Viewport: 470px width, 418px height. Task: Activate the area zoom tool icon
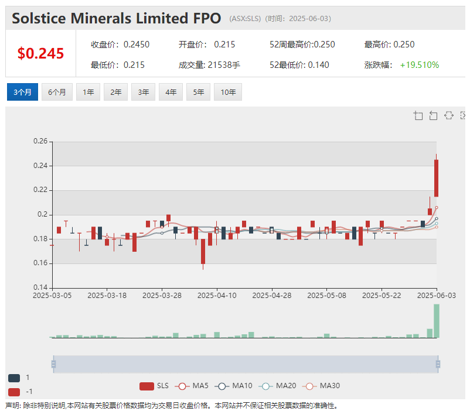tap(418, 115)
